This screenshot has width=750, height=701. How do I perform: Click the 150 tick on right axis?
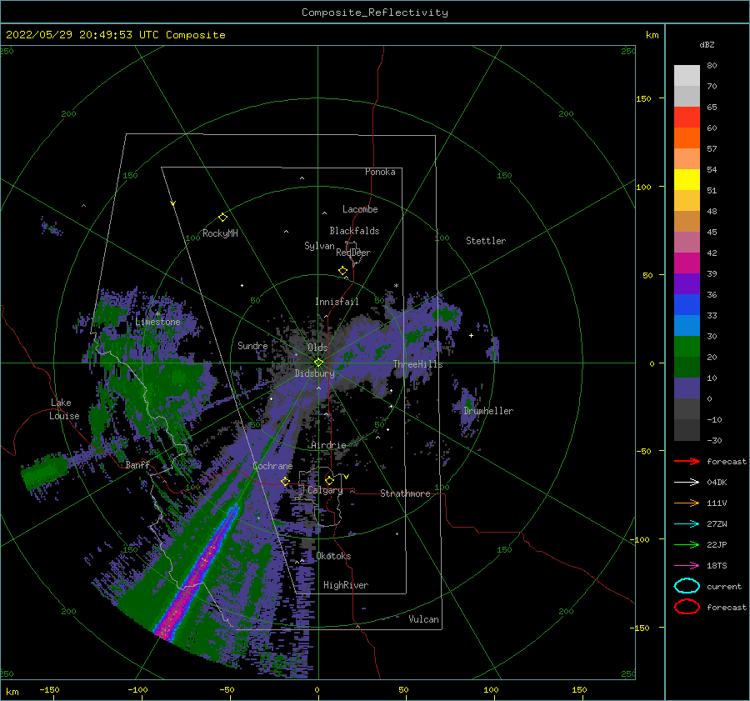643,98
